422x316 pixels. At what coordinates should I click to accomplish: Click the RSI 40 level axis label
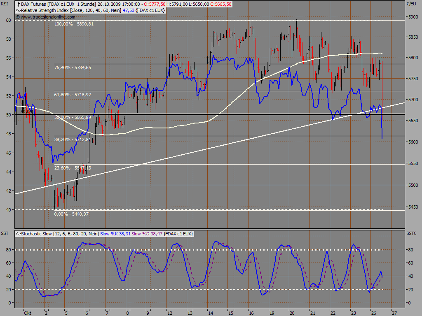[x=8, y=210]
